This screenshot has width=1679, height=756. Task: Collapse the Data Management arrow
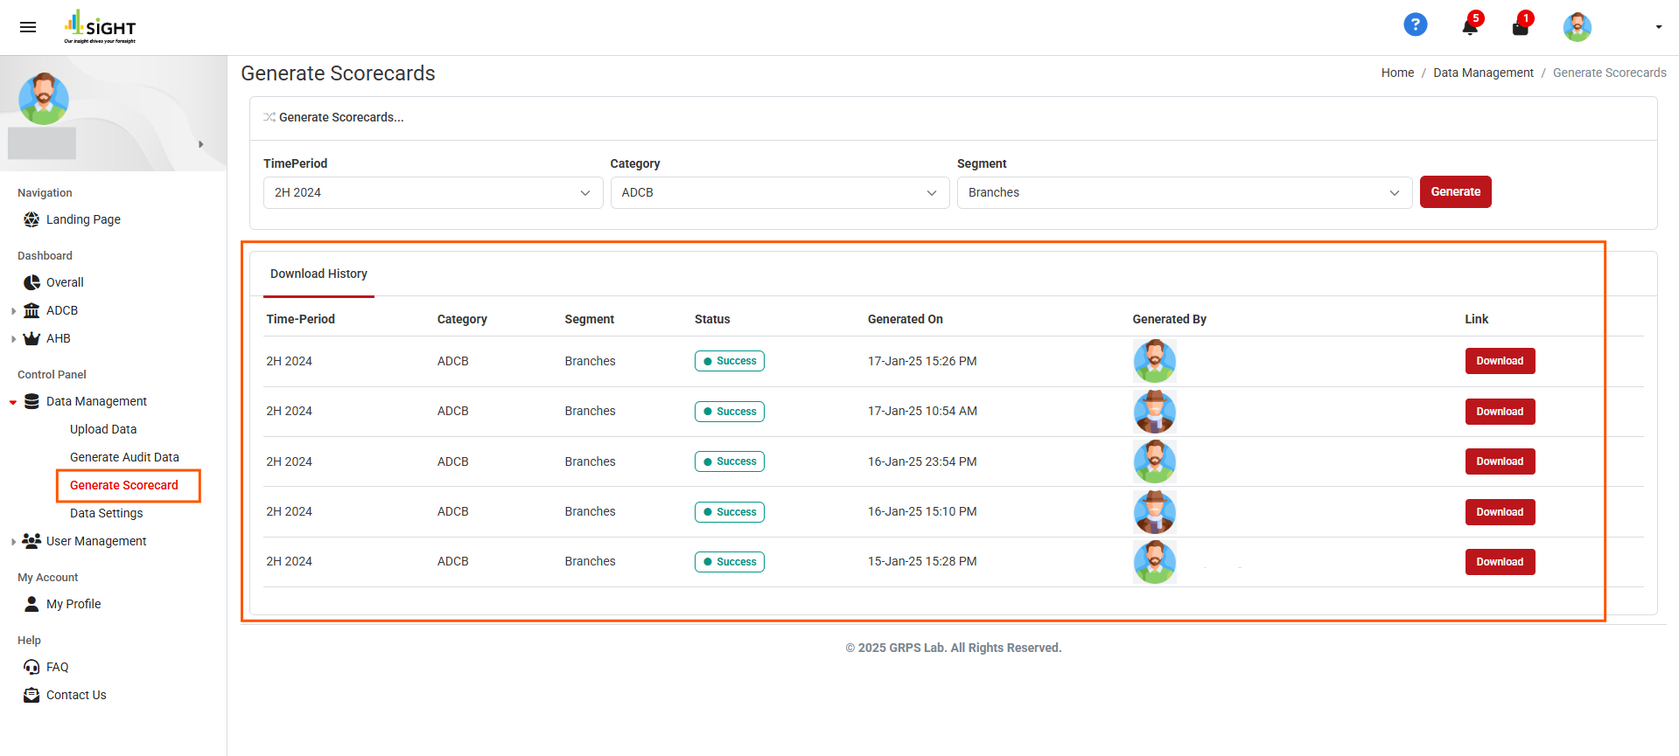(13, 402)
